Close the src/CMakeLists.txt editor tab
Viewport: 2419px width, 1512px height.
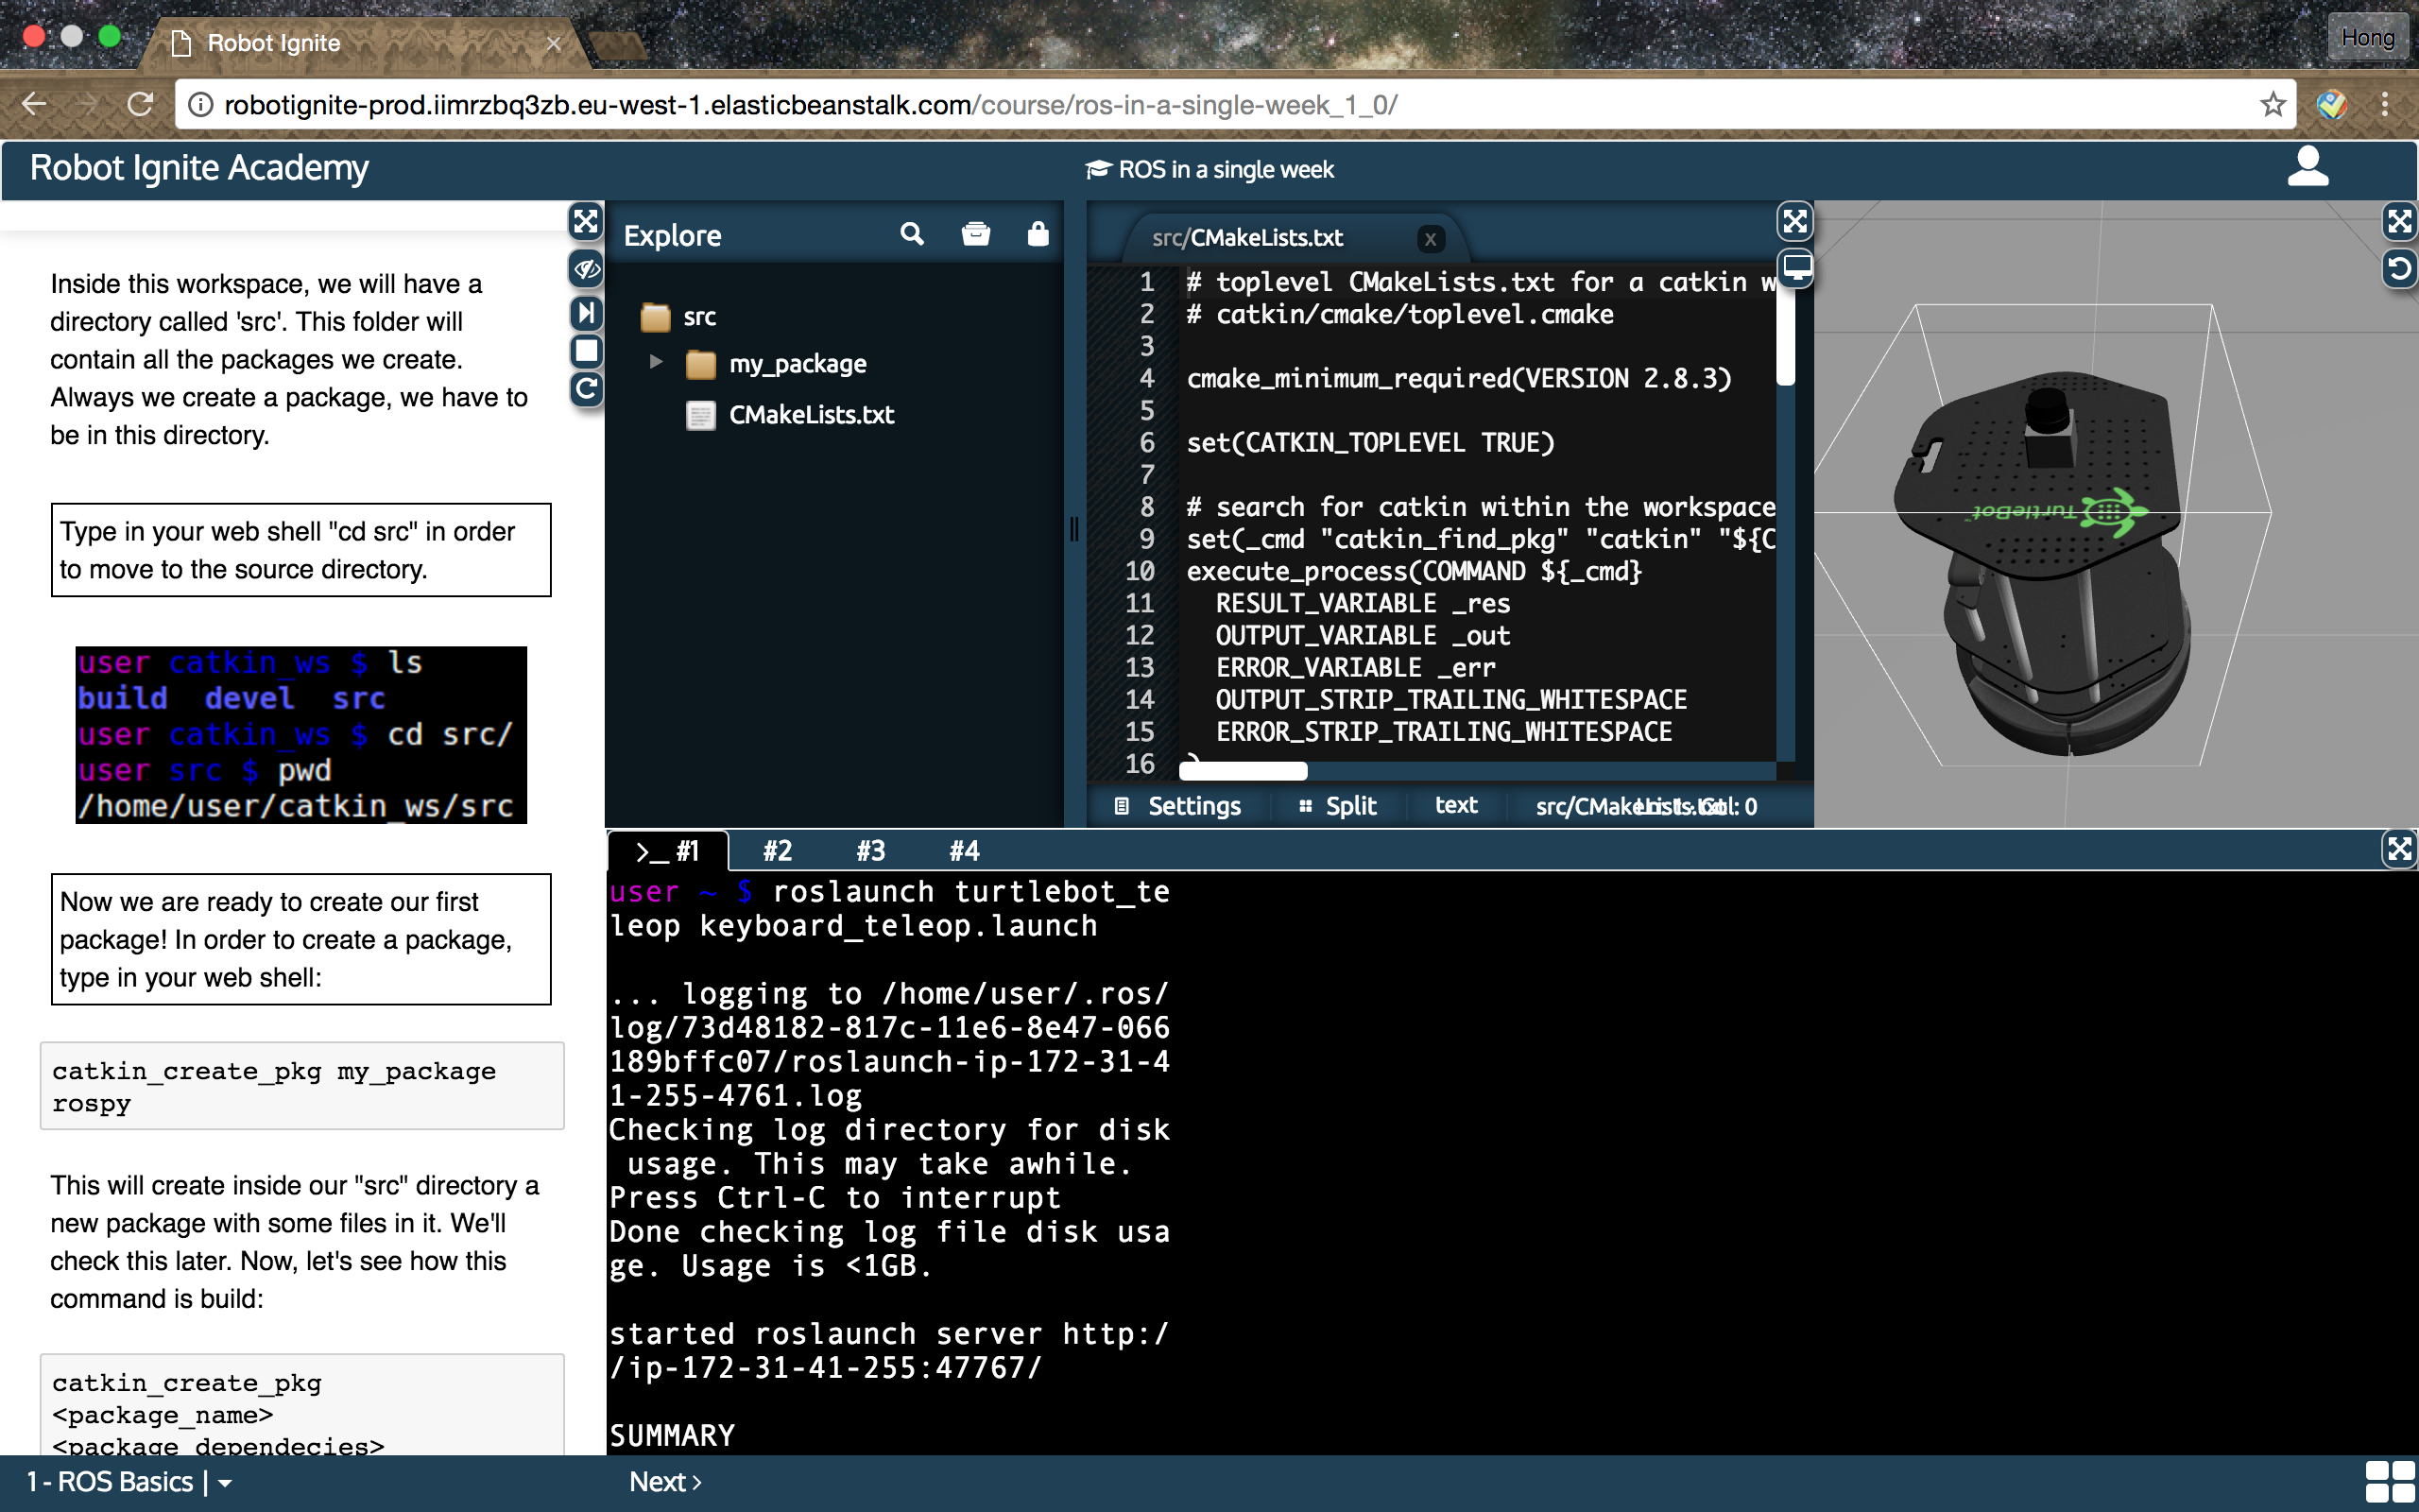[1431, 238]
